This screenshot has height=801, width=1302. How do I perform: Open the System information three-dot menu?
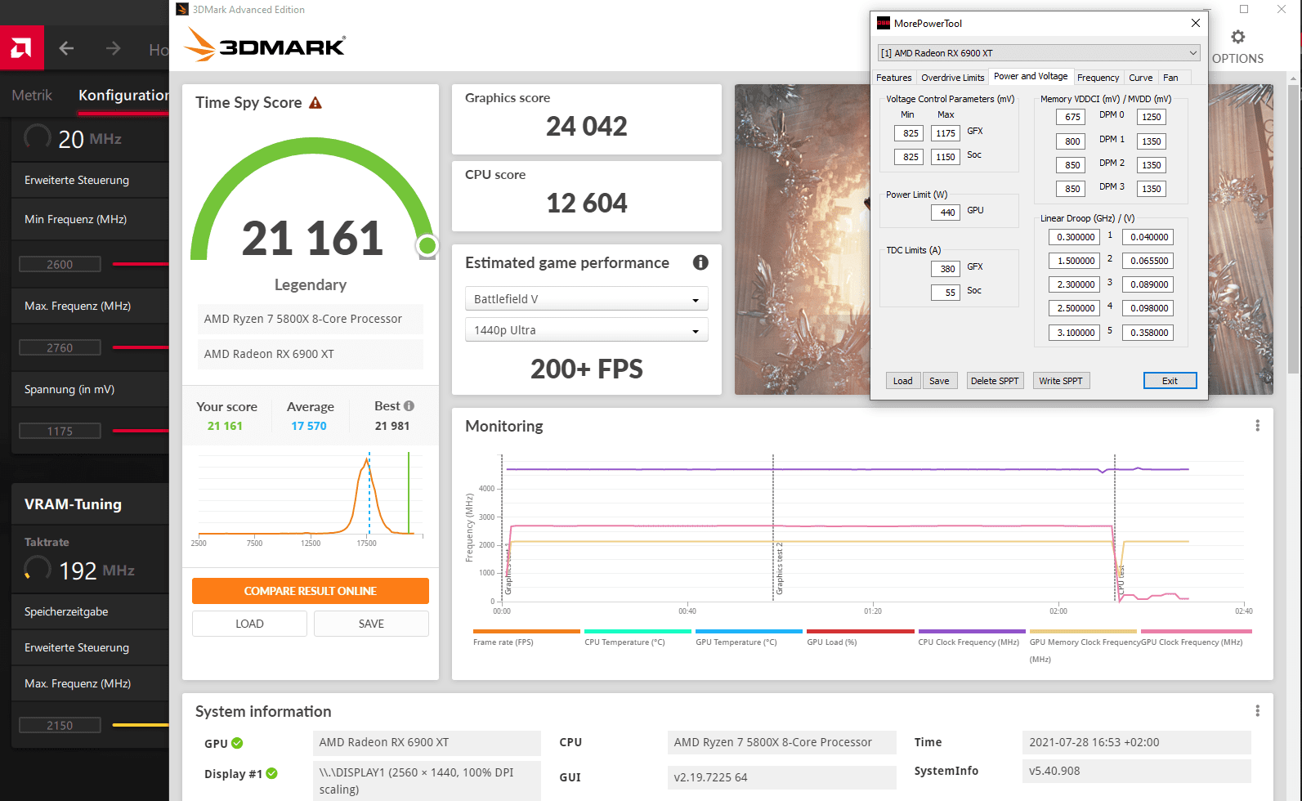(1257, 711)
